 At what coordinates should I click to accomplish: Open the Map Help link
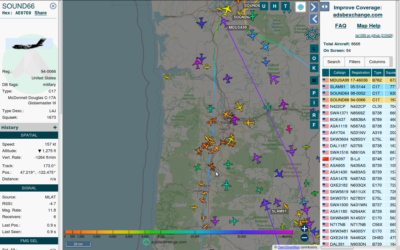[369, 26]
